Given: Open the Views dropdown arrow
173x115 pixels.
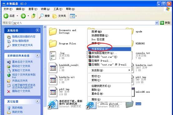Looking at the screenshot, I should [76, 16].
